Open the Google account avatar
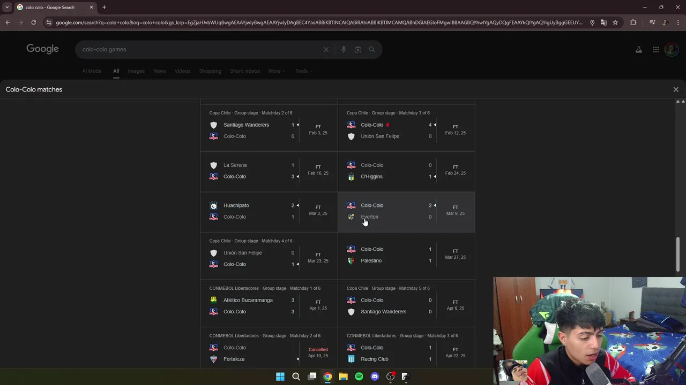Screen dimensions: 686x385 click(x=671, y=49)
